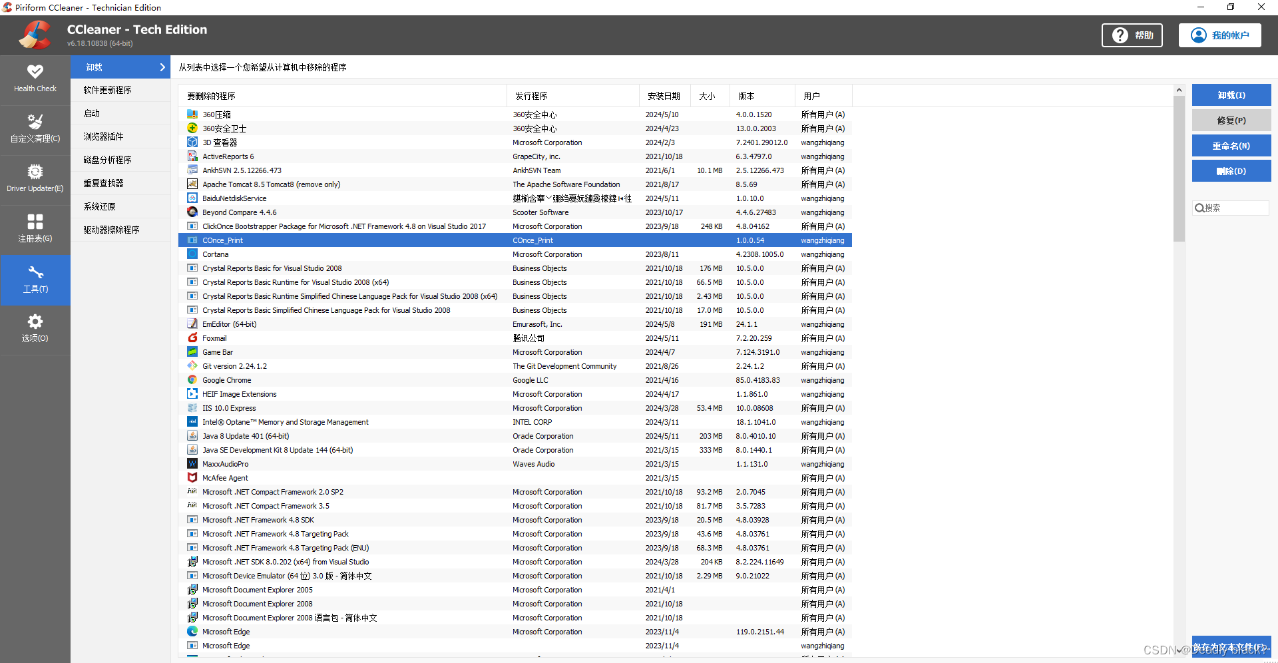This screenshot has height=663, width=1278.
Task: Click the Foxmail program icon
Action: [x=192, y=338]
